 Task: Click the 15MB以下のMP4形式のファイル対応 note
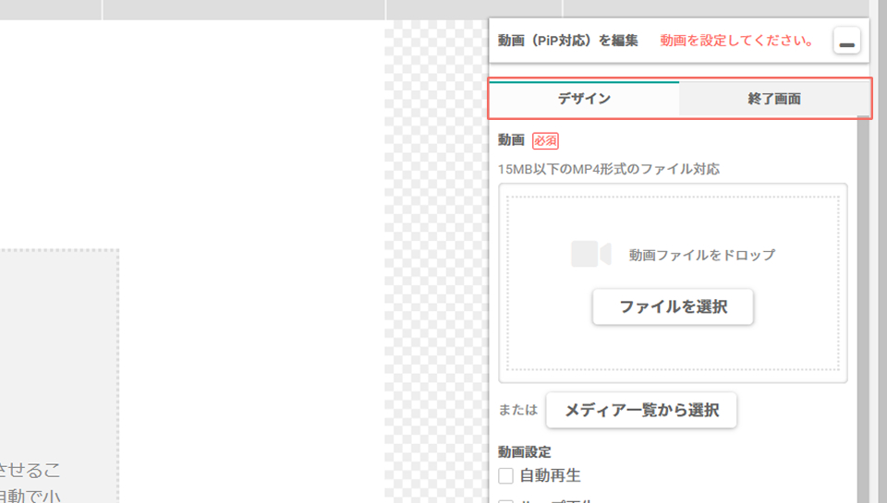(609, 169)
